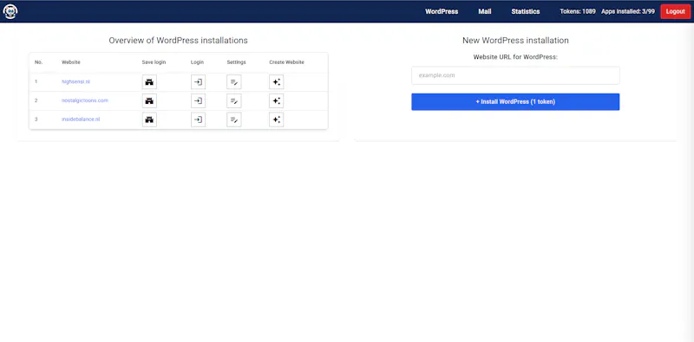Open settings for highsensi.nl
Screen dimensions: 694x342
click(234, 82)
